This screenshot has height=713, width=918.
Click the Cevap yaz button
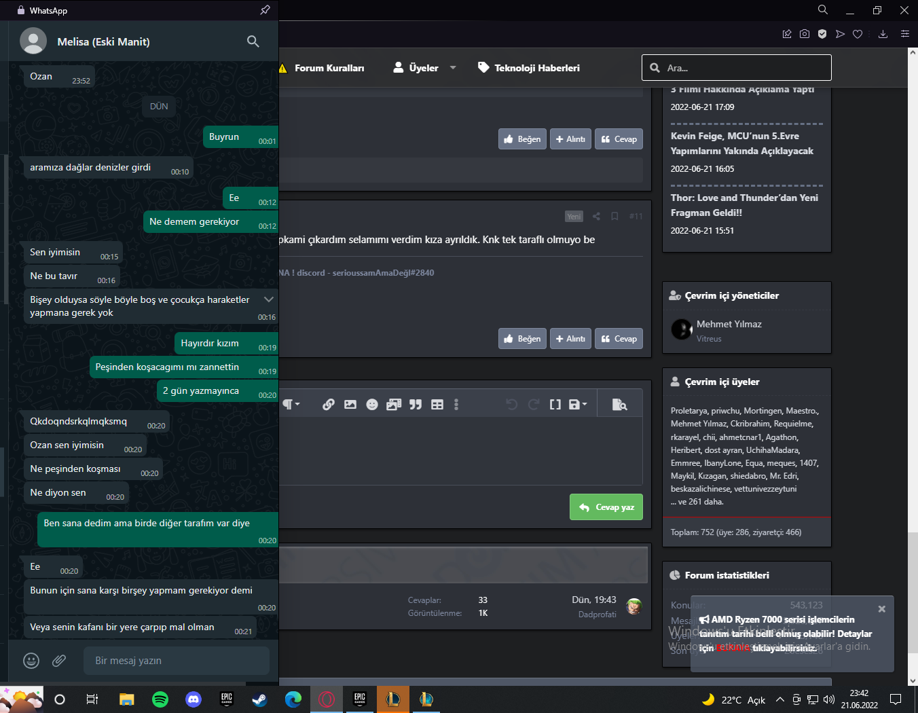[606, 507]
